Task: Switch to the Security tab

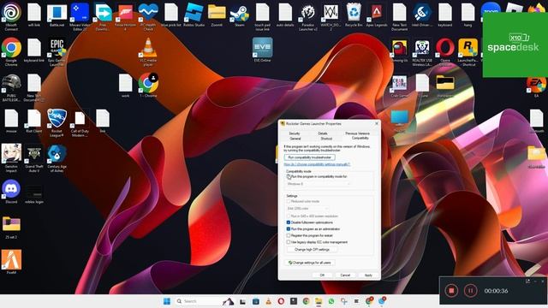Action: (295, 133)
